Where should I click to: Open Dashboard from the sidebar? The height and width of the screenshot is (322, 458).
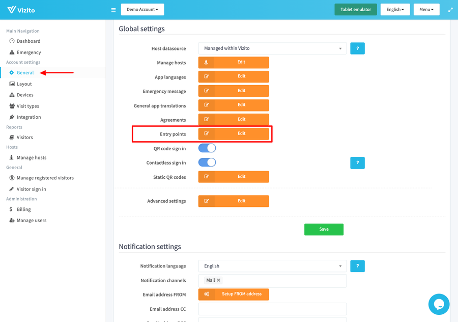coord(28,41)
